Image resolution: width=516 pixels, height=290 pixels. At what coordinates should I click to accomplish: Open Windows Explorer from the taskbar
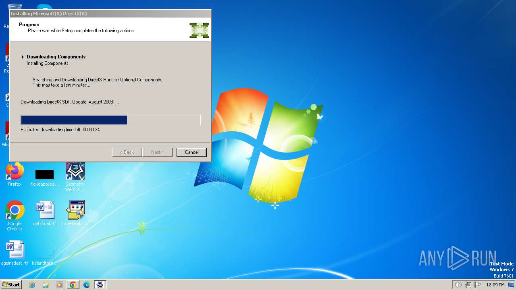click(x=46, y=285)
